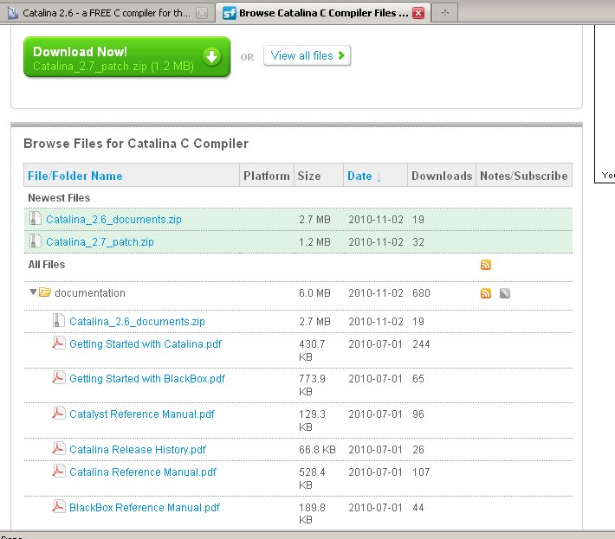Click PDF icon for BlackBox Reference Manual
The width and height of the screenshot is (615, 539).
(x=58, y=506)
